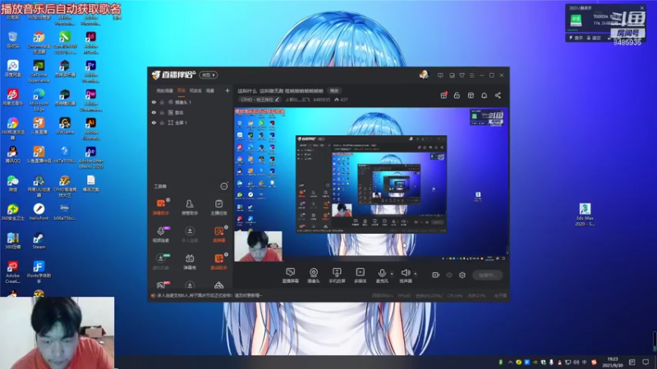Open the 虚拟形象 tool
Image resolution: width=657 pixels, height=369 pixels.
click(x=160, y=262)
